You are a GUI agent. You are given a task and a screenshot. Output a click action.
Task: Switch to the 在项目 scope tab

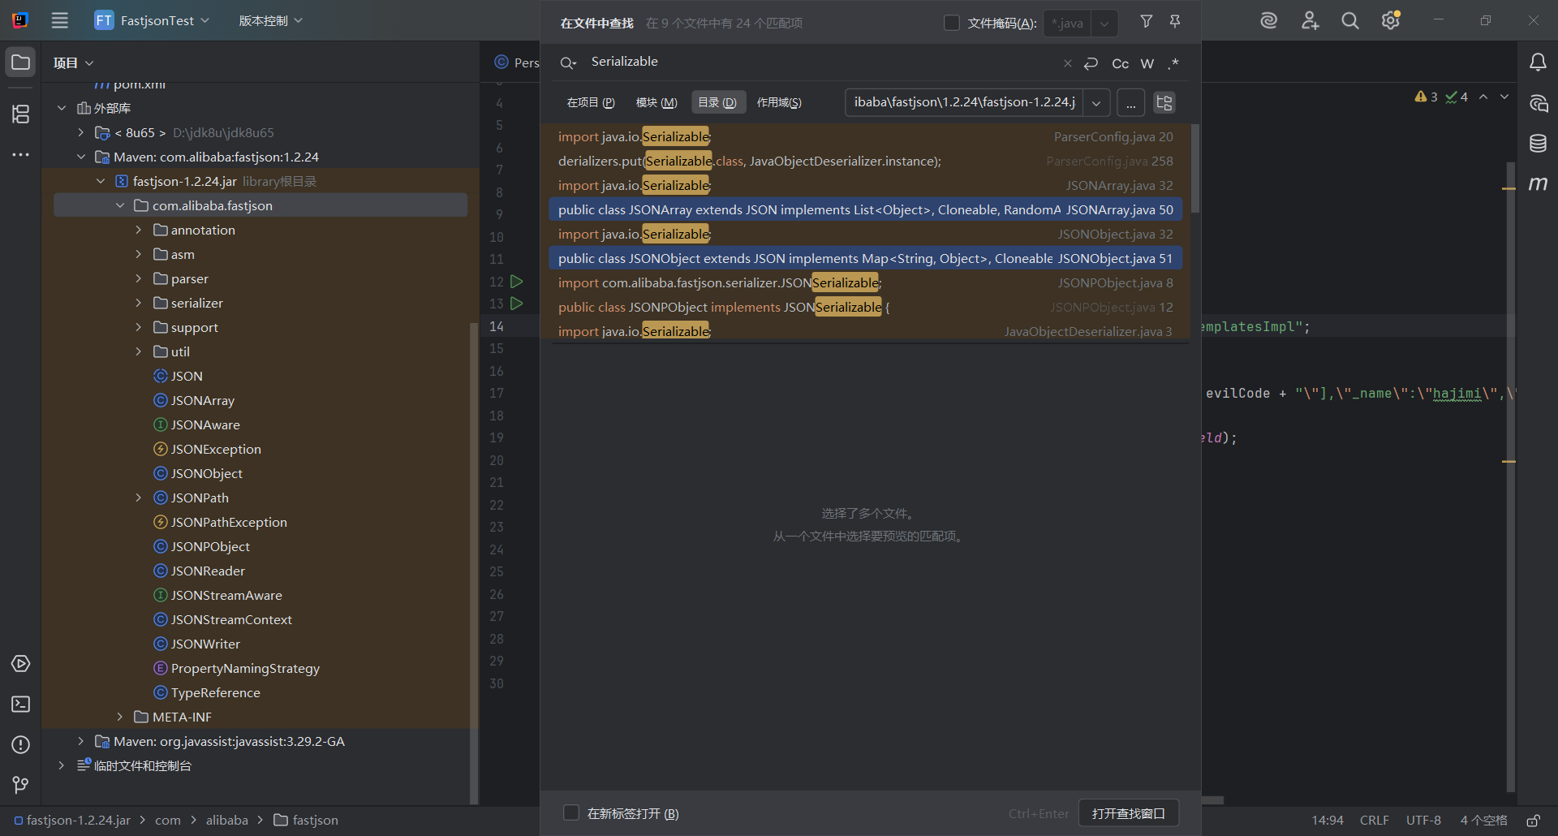click(x=590, y=102)
